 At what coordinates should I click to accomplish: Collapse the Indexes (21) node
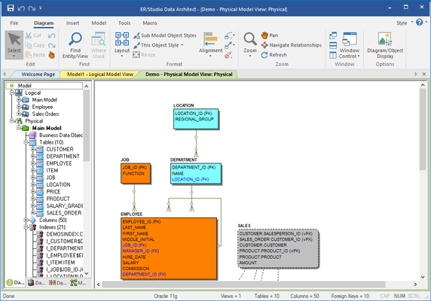click(26, 227)
